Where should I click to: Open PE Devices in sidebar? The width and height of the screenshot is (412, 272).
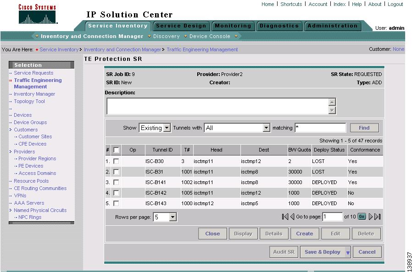[x=31, y=166]
